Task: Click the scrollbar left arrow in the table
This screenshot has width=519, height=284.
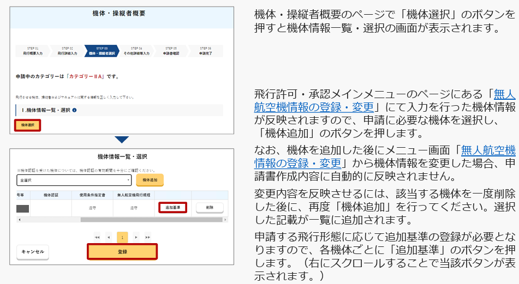Action: (20, 220)
